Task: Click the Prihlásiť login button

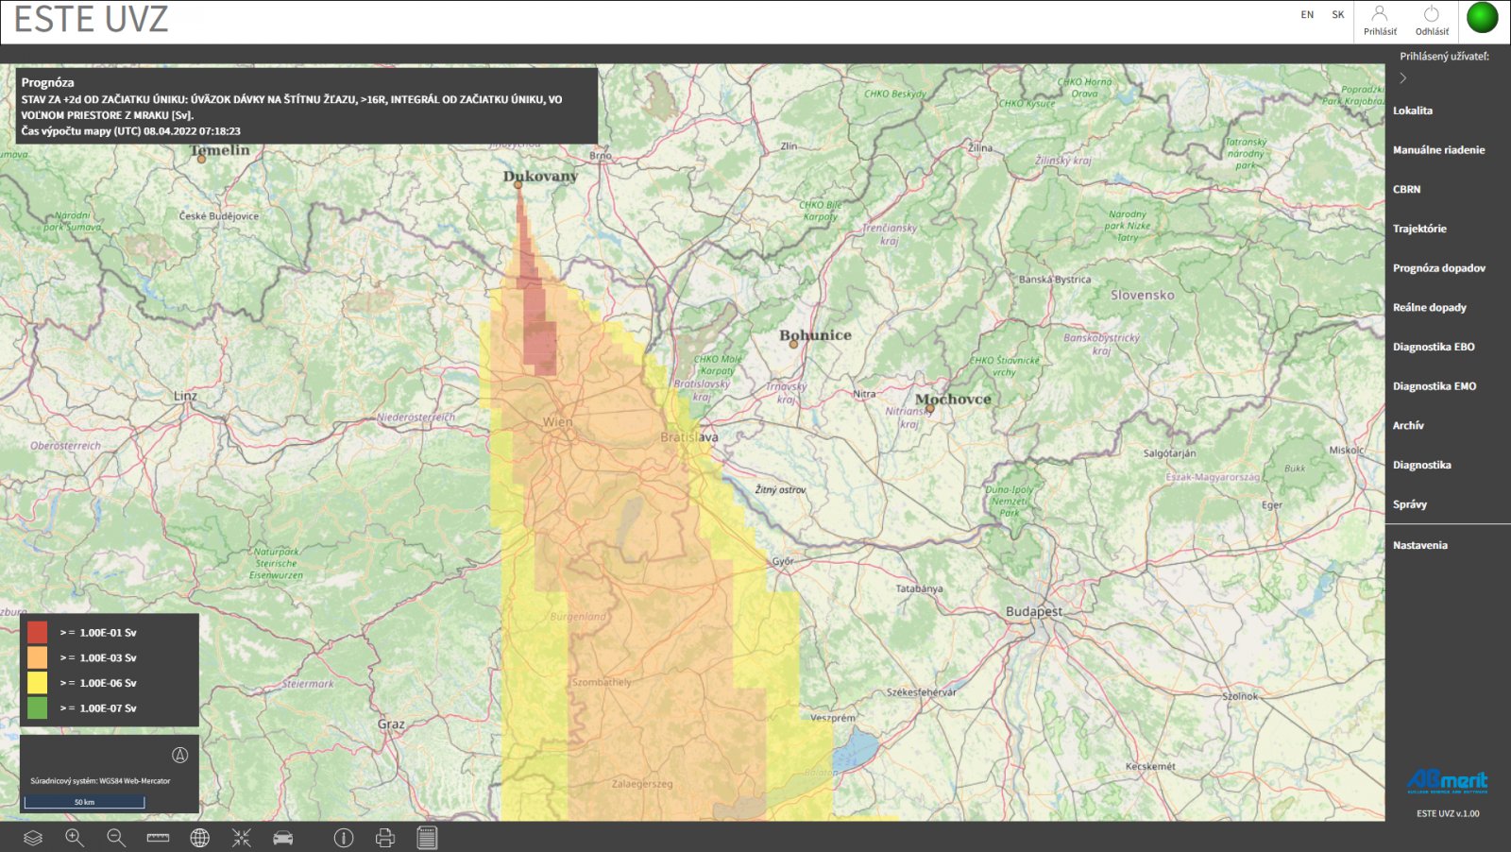Action: coord(1380,21)
